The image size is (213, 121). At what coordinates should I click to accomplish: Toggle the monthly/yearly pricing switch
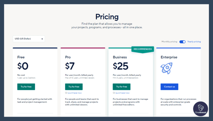click(182, 42)
